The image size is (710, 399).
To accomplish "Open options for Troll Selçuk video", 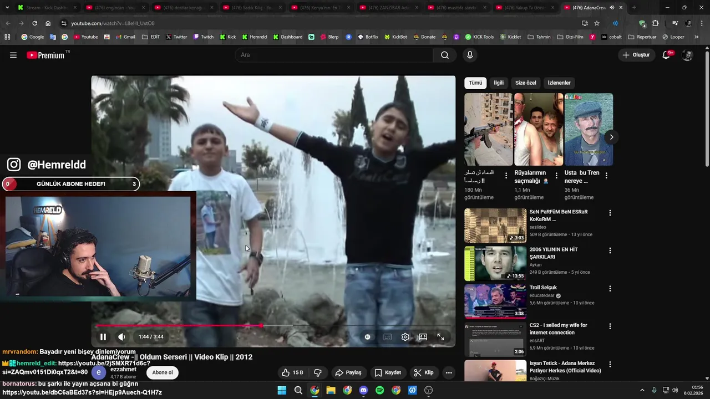I will 610,289.
